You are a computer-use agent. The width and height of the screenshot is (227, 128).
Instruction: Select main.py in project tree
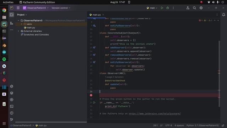[x=31, y=28]
